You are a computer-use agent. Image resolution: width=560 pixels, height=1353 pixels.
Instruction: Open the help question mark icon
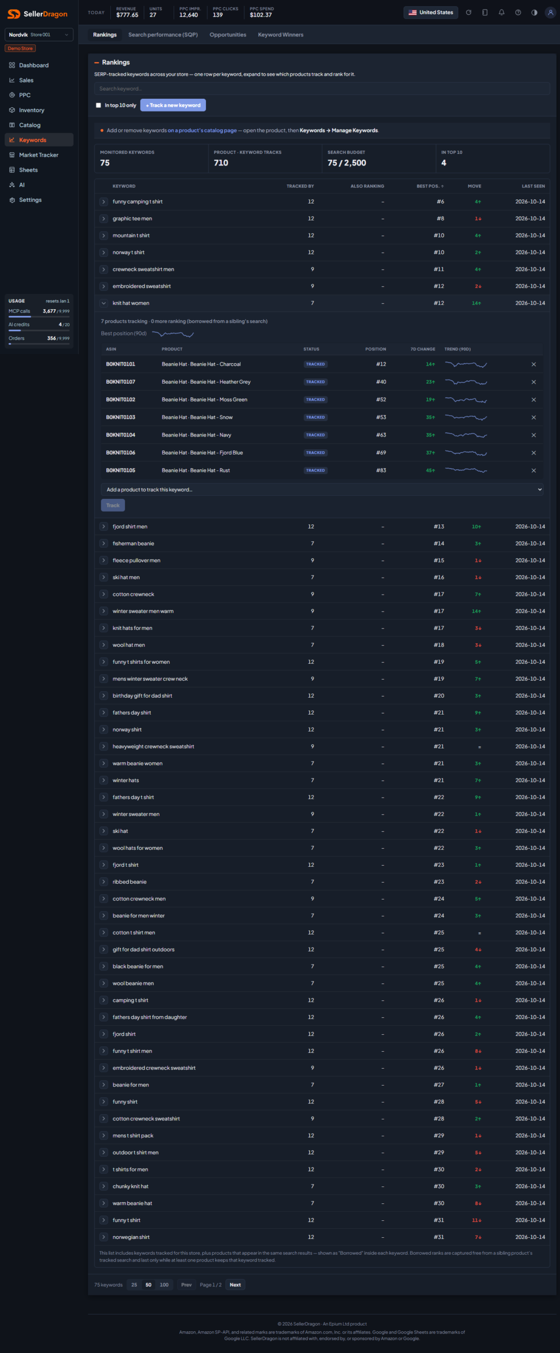tap(518, 12)
